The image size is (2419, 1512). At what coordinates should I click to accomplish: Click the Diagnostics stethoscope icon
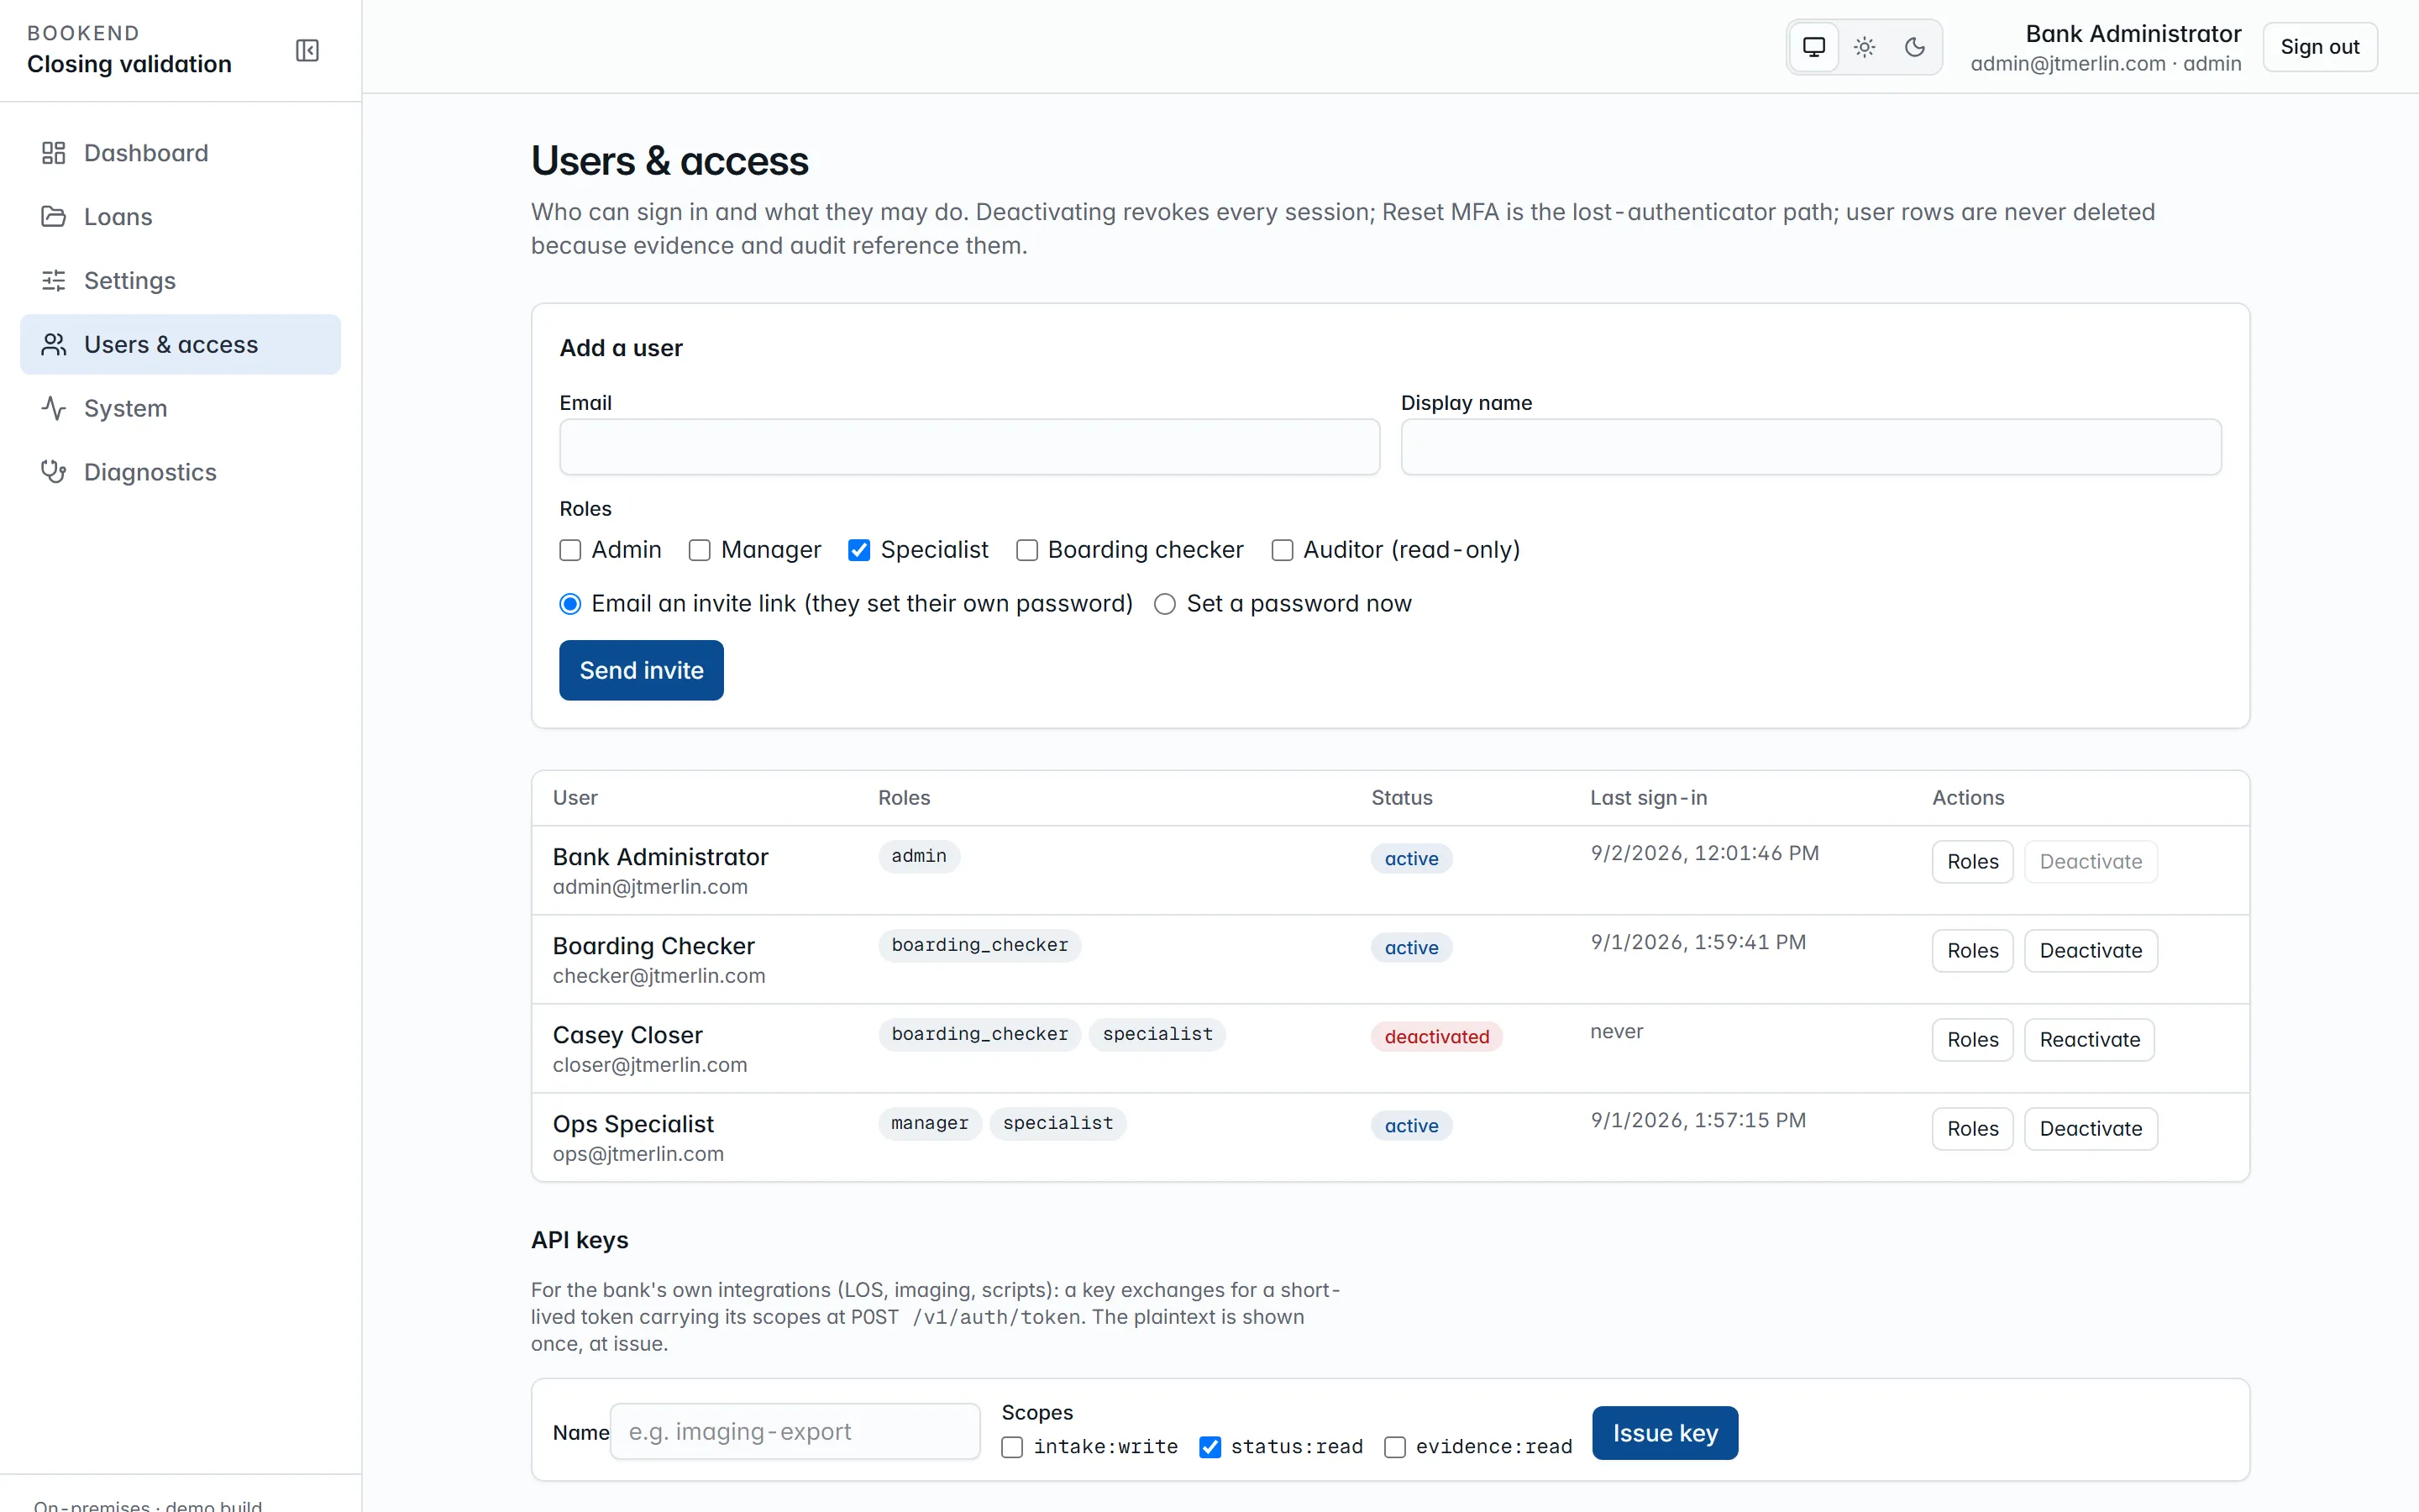pos(54,472)
